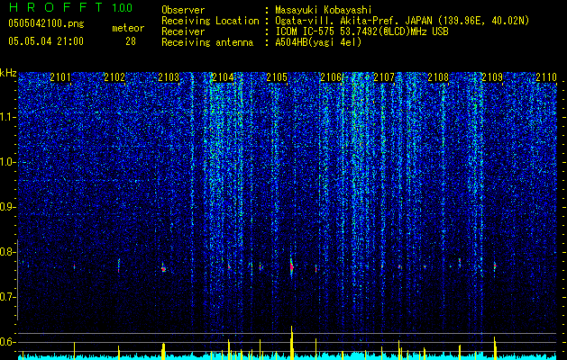Click the red meteor echo near 2103
The width and height of the screenshot is (567, 360).
163,268
